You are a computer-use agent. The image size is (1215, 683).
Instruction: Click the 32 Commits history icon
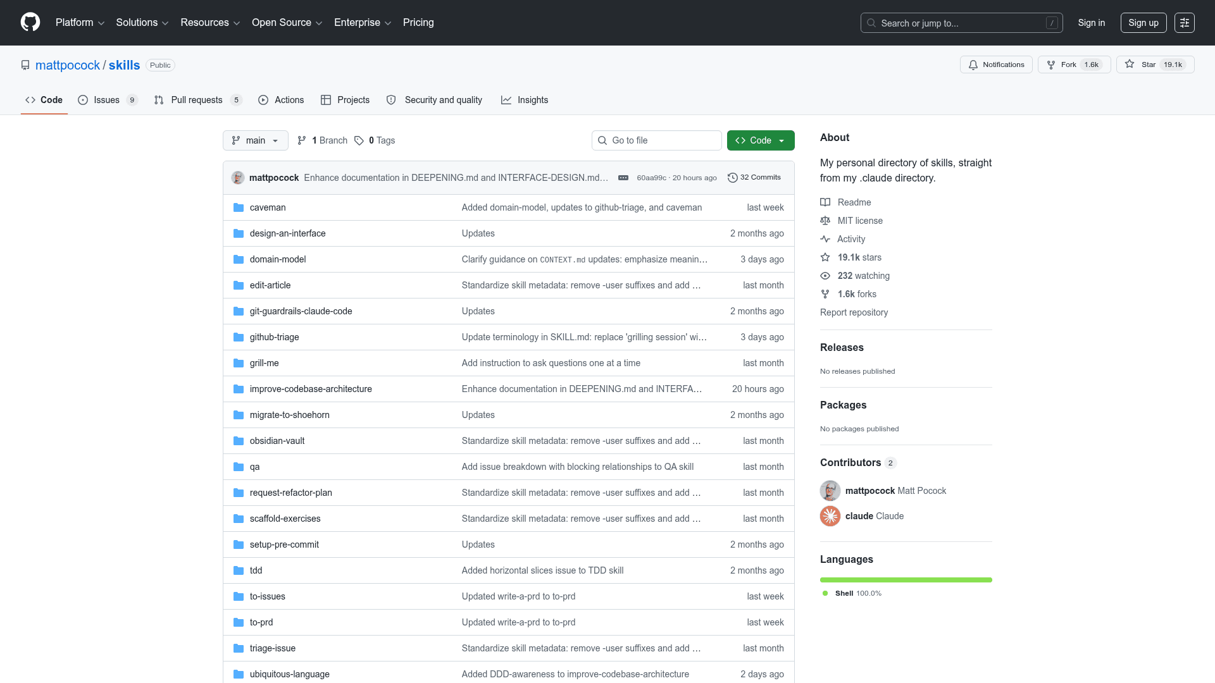pyautogui.click(x=733, y=178)
